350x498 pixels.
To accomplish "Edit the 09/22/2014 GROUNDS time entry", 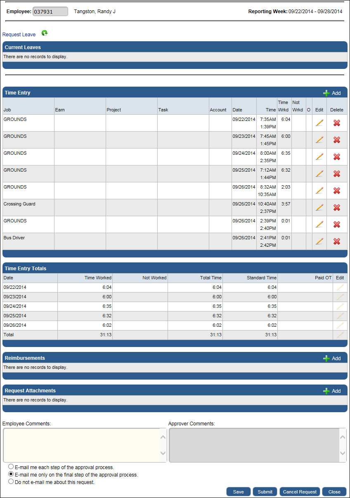I will click(x=319, y=123).
